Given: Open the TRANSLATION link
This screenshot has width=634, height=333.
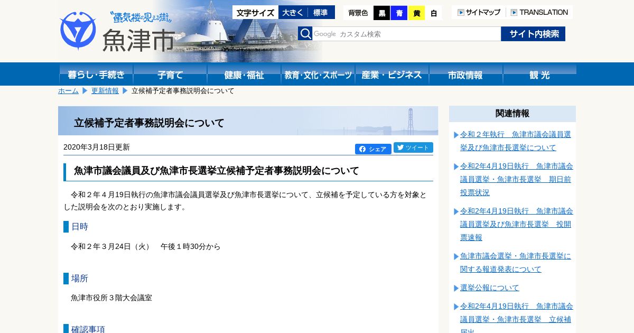Looking at the screenshot, I should click(x=539, y=12).
